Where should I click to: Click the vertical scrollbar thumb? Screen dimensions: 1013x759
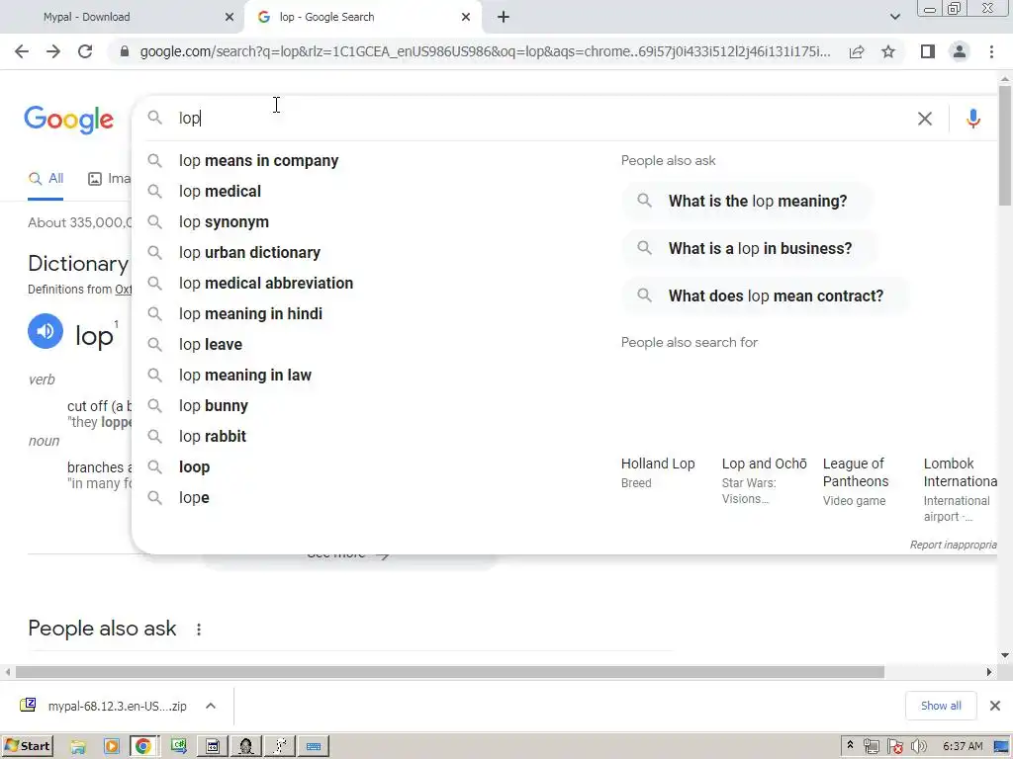1005,145
